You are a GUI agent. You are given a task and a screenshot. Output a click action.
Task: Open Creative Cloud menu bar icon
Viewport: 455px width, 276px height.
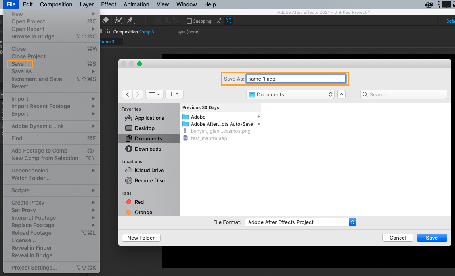[429, 4]
